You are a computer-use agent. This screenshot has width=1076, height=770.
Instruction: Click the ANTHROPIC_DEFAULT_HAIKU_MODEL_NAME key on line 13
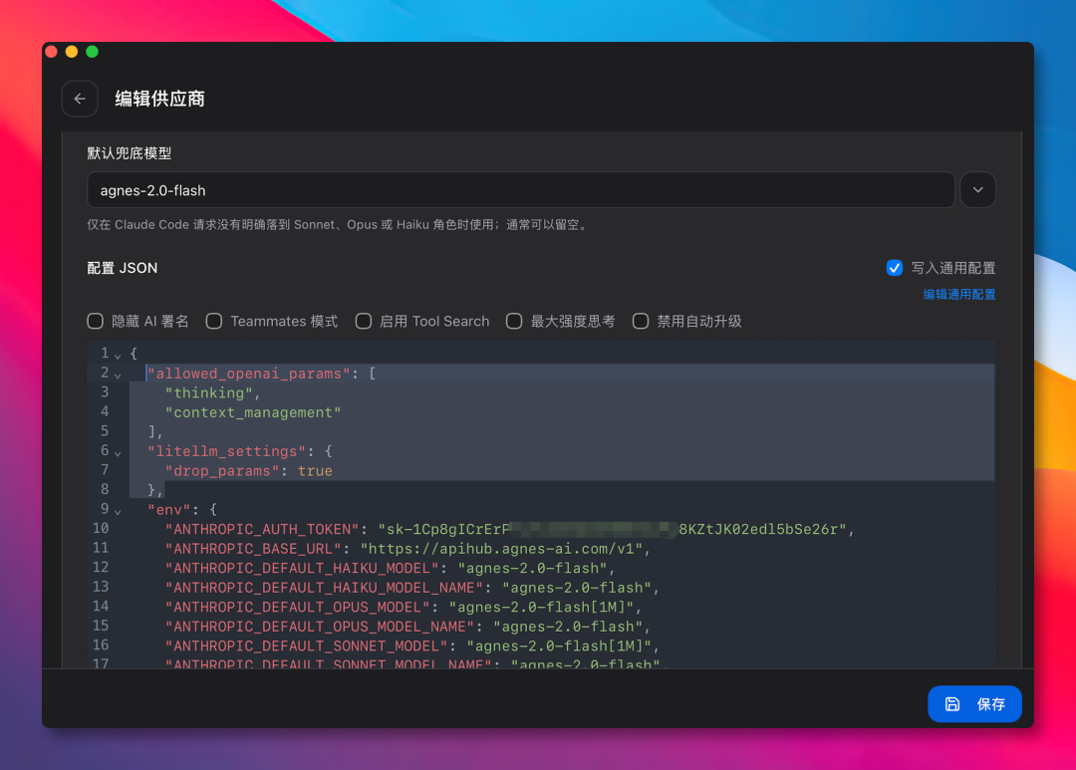[324, 588]
